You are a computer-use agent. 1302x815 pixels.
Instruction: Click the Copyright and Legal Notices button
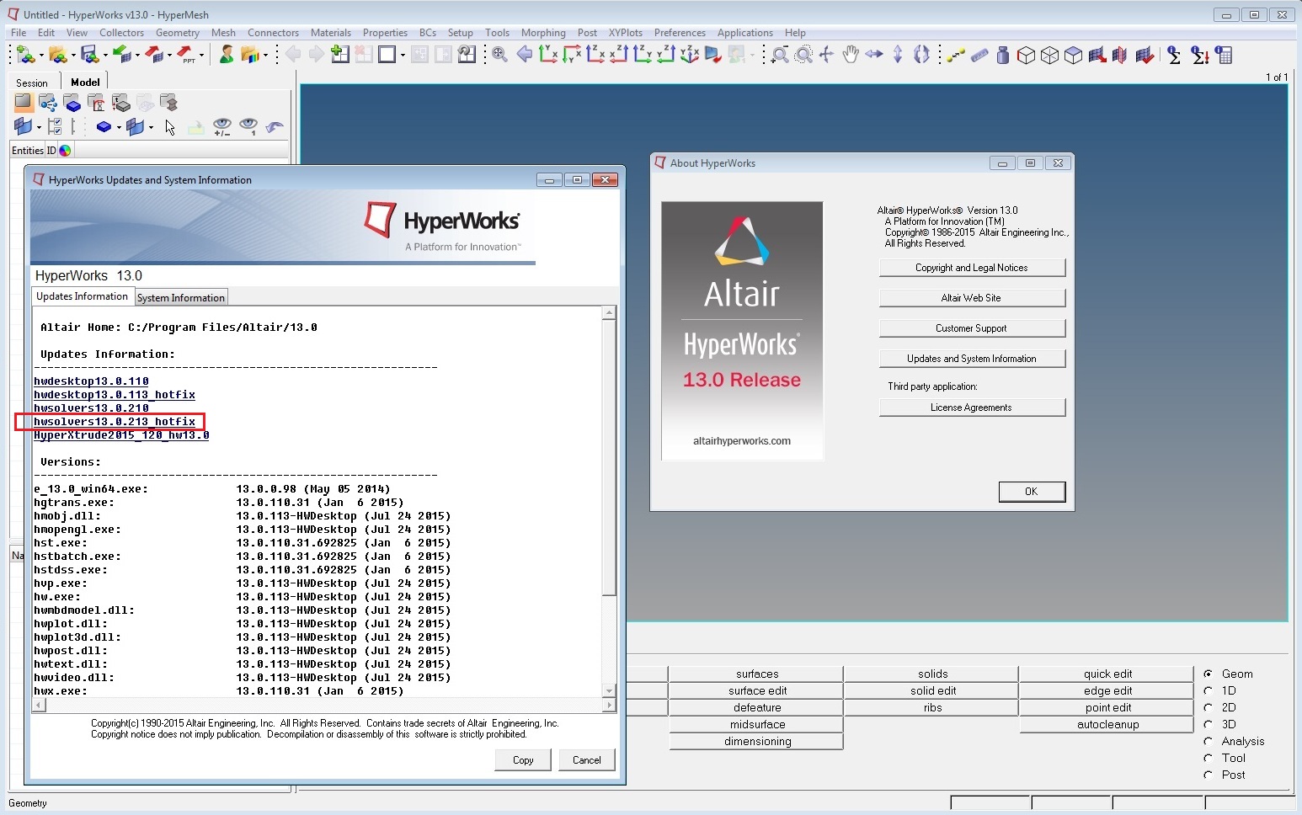click(972, 268)
